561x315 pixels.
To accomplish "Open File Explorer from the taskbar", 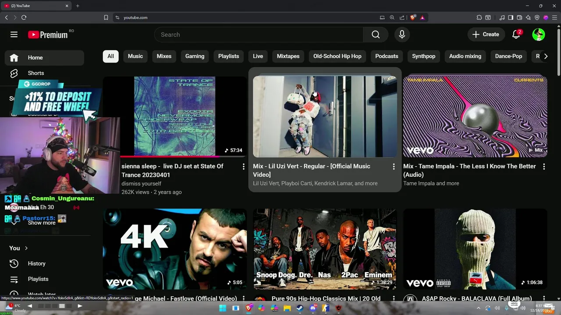I will click(287, 308).
